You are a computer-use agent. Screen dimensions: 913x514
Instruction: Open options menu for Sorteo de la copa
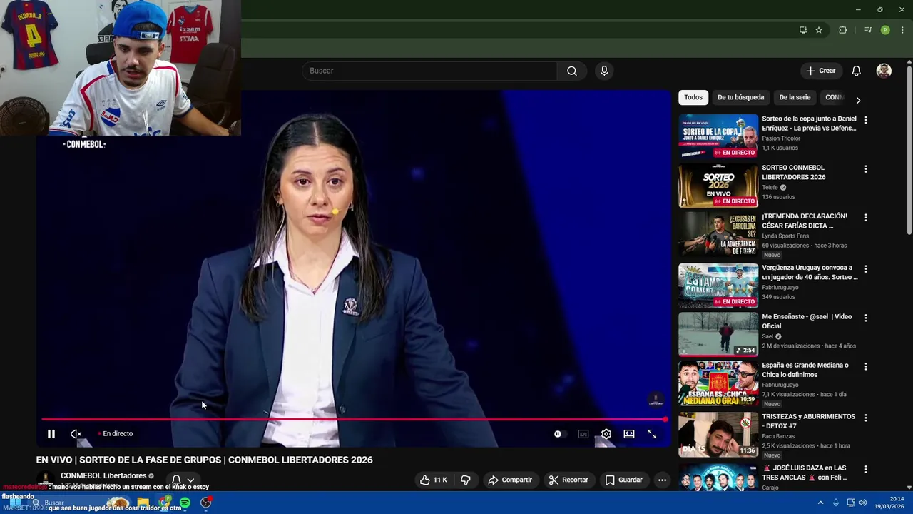coord(866,121)
